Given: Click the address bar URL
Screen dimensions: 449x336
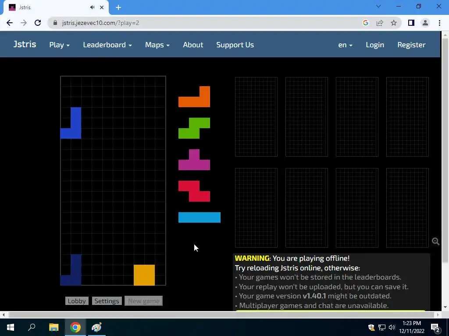Looking at the screenshot, I should pos(100,23).
